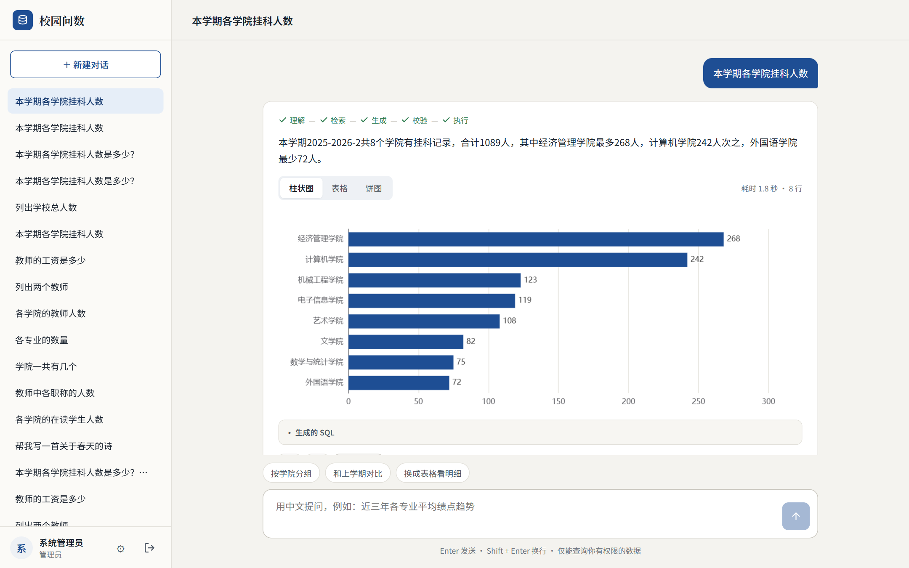Select the highlighted 本学期各学院挂科人数 conversation
This screenshot has width=909, height=568.
pos(85,101)
